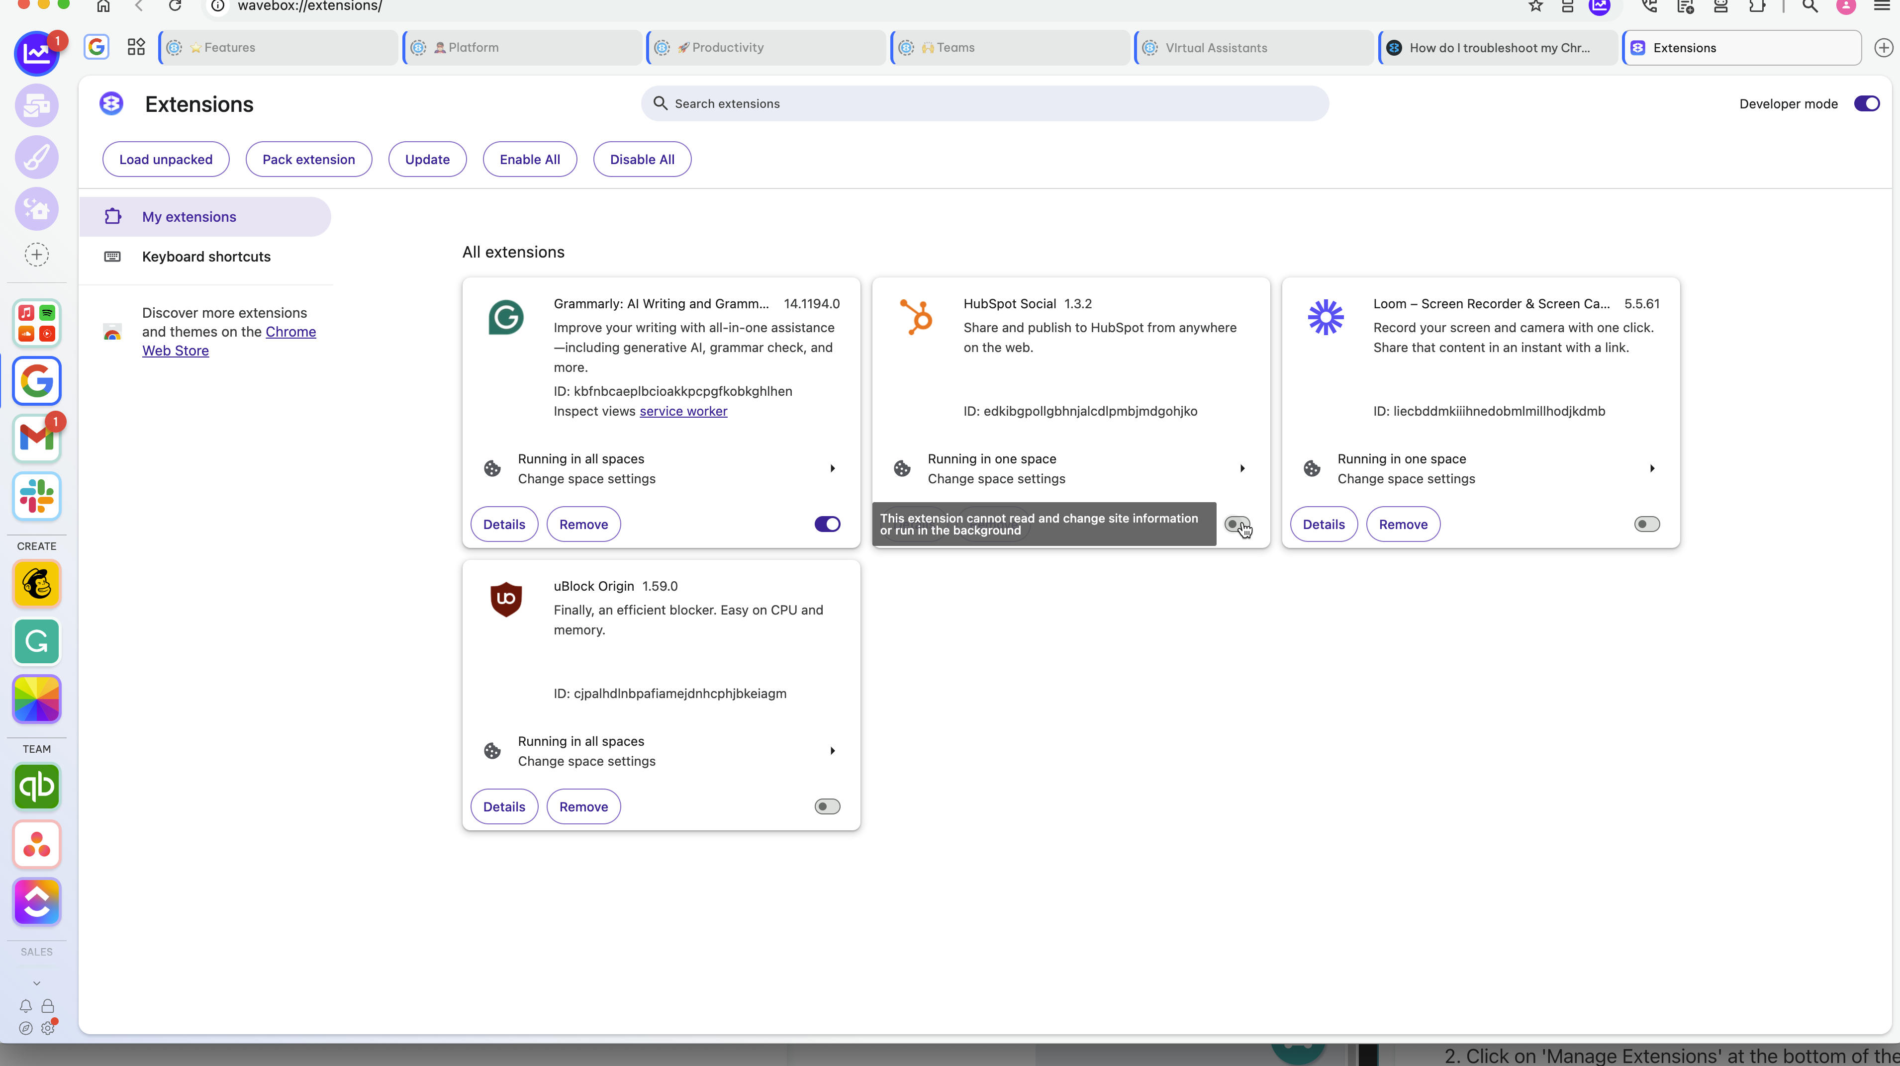
Task: Open the main hamburger menu
Action: point(1882,6)
